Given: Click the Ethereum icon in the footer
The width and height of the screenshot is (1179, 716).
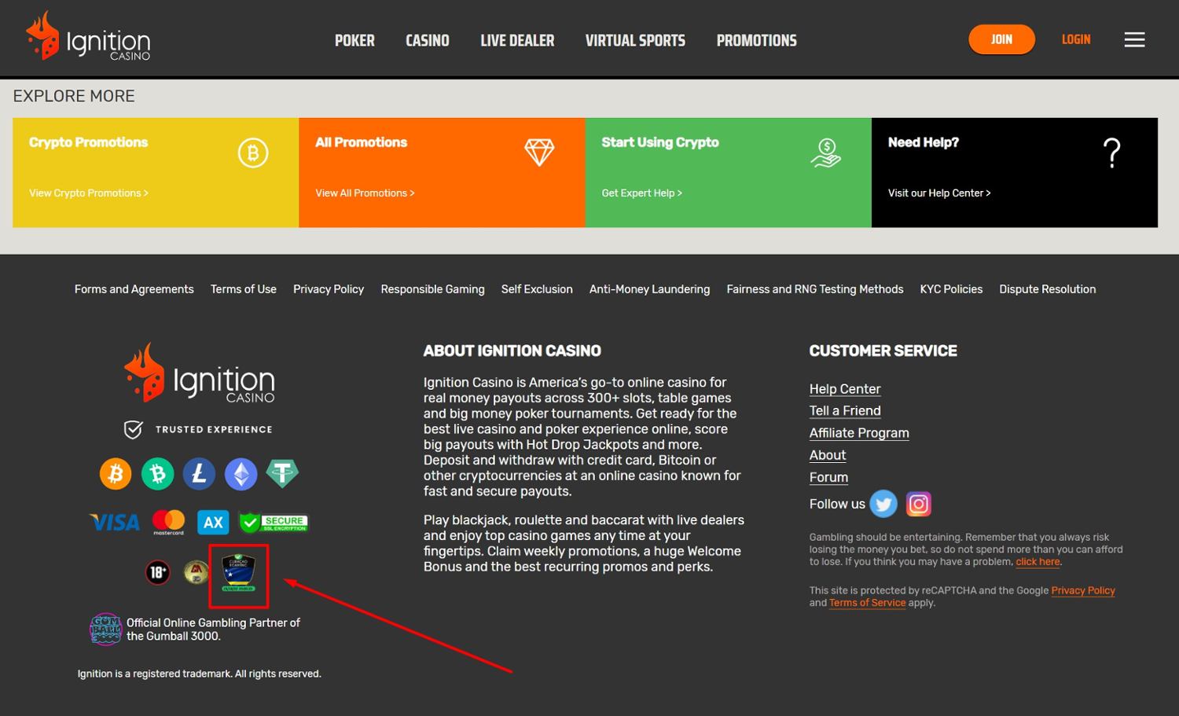Looking at the screenshot, I should pyautogui.click(x=241, y=474).
